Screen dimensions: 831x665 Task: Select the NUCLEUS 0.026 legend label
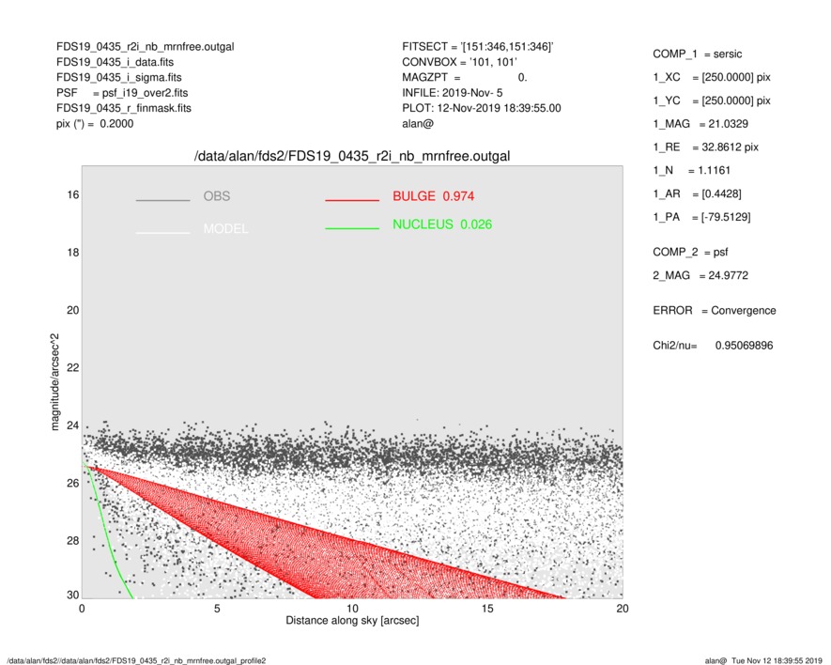441,224
